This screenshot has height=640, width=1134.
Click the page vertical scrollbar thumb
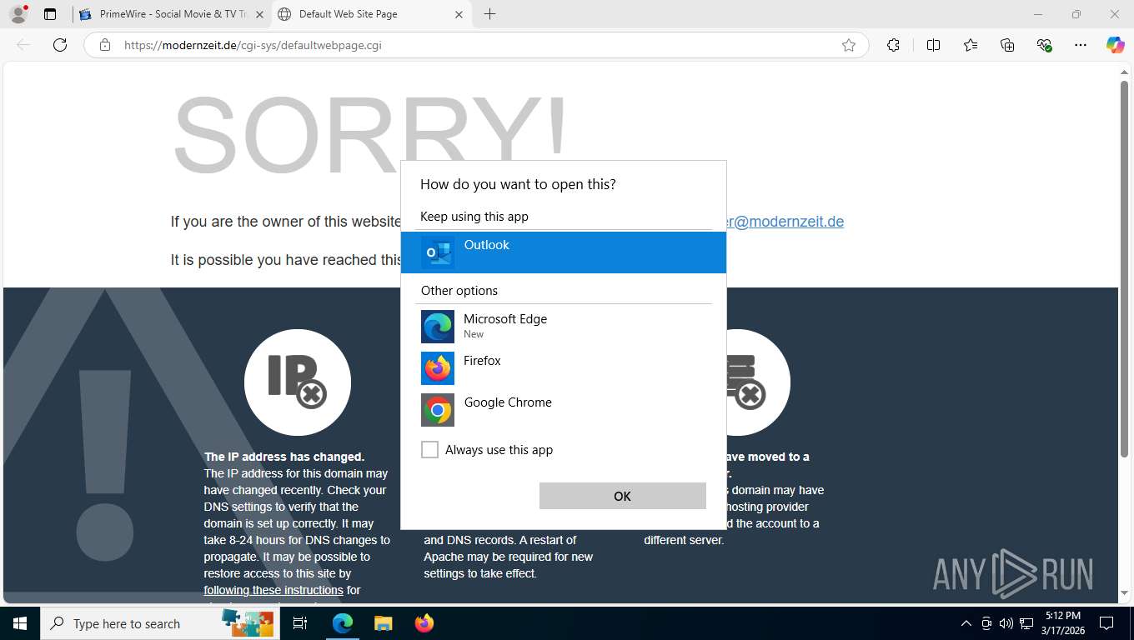(1124, 268)
